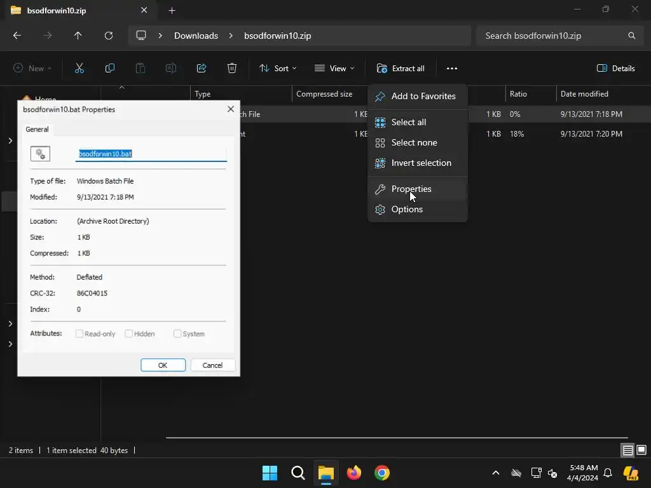Click the Extract all button

(x=401, y=69)
